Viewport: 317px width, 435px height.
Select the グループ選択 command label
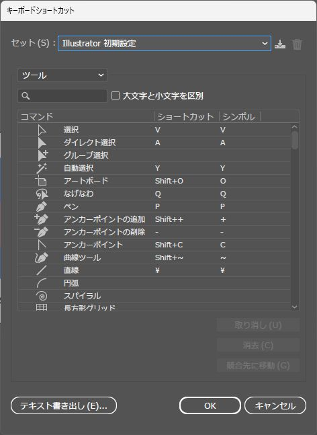point(86,155)
